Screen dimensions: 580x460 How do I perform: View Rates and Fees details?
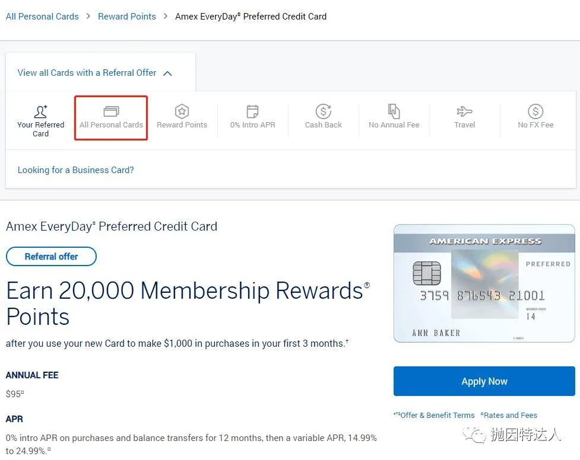(x=511, y=415)
